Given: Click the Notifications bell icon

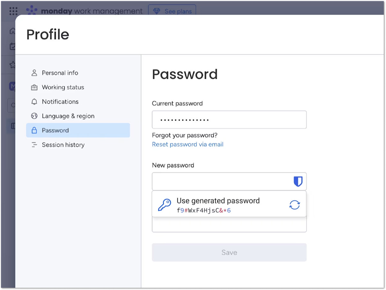Looking at the screenshot, I should click(35, 101).
